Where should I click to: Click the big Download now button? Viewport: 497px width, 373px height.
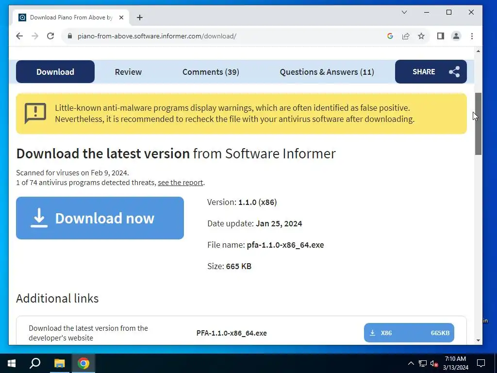[100, 218]
